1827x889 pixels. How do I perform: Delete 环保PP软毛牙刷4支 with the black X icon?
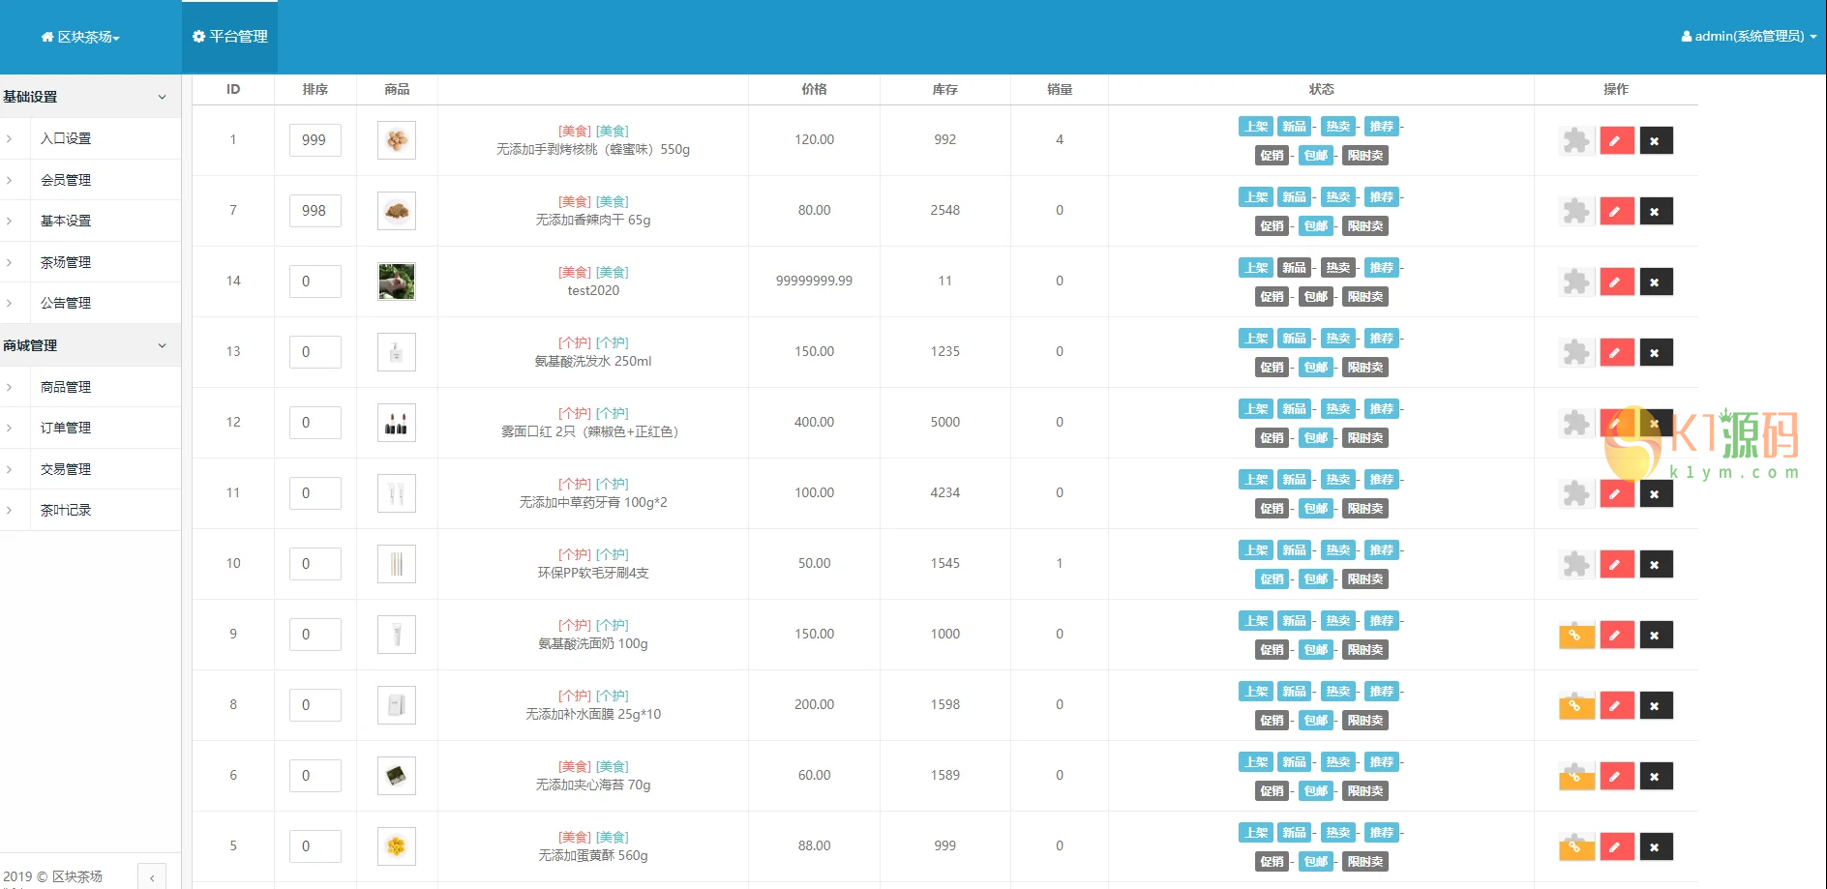1656,564
